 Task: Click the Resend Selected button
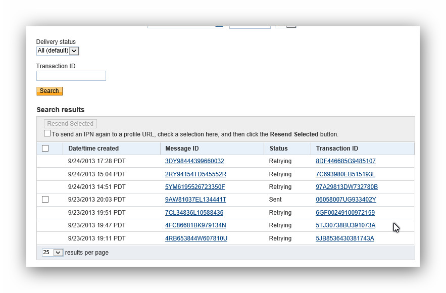click(x=70, y=124)
